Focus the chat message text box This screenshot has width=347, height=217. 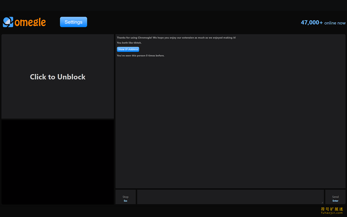230,197
